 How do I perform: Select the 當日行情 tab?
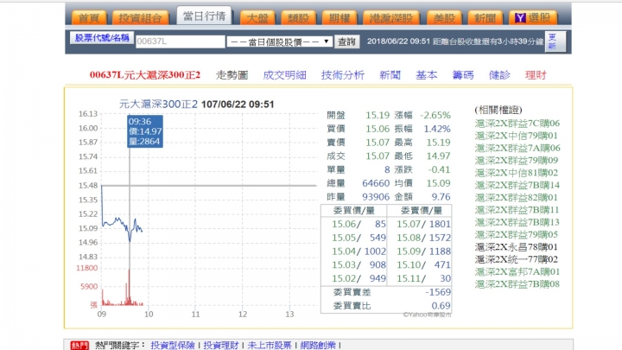(204, 16)
